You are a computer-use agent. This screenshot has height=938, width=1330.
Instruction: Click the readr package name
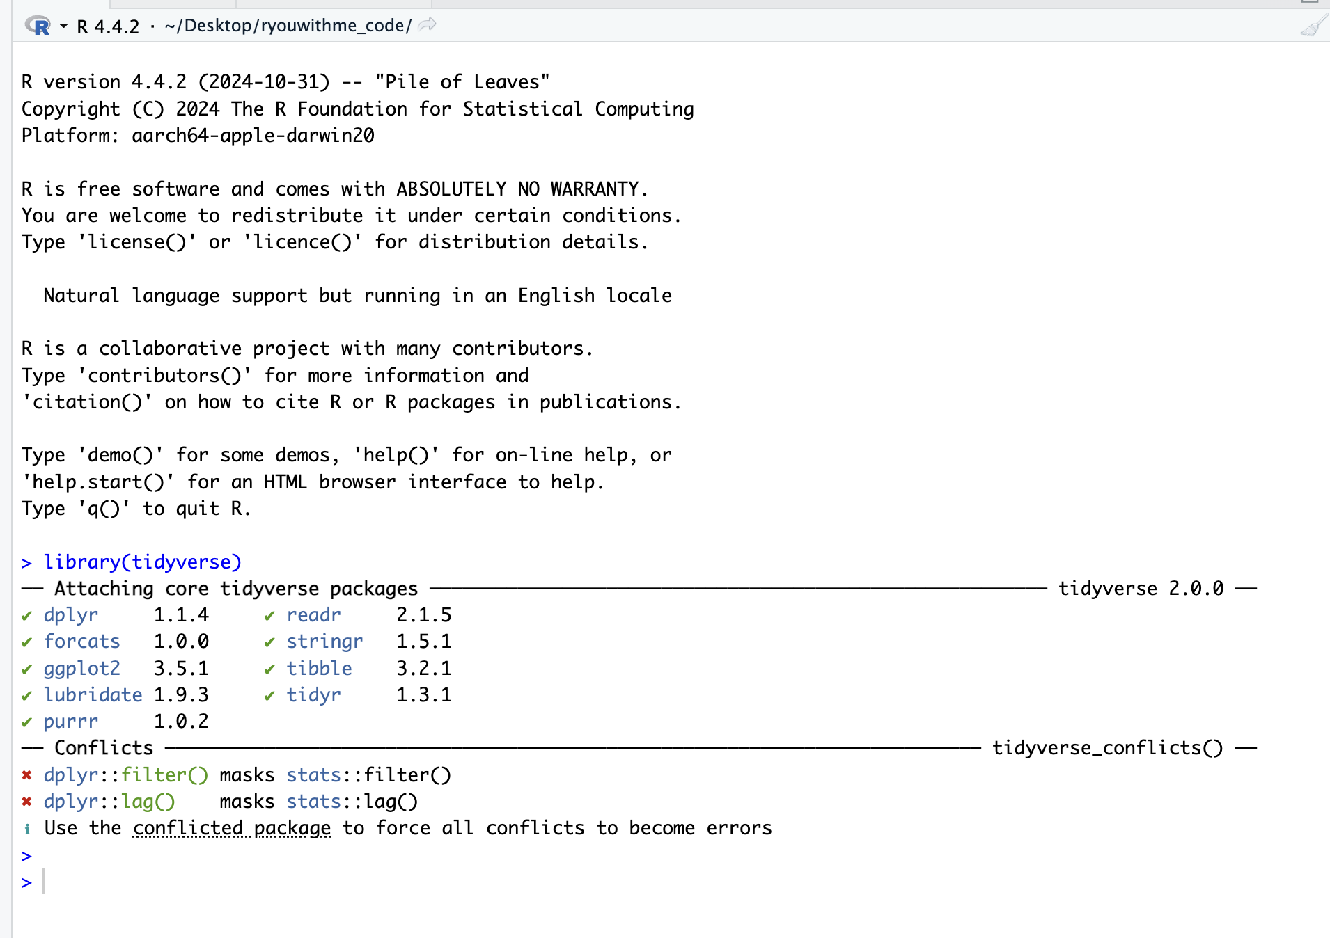314,615
